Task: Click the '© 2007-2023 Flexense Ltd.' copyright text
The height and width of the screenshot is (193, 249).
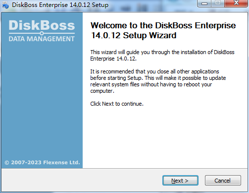Action: [x=42, y=162]
